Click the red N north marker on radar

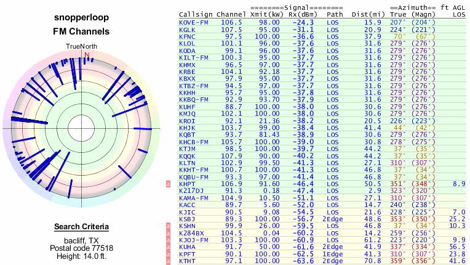pos(87,54)
